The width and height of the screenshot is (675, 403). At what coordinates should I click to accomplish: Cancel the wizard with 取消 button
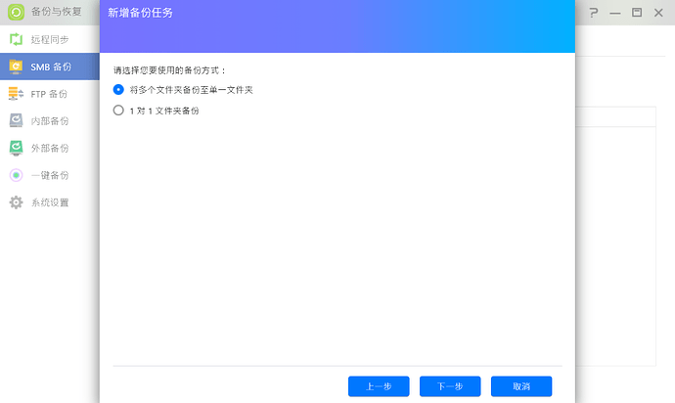520,386
